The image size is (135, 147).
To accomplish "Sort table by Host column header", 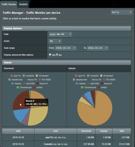I will point(55,131).
